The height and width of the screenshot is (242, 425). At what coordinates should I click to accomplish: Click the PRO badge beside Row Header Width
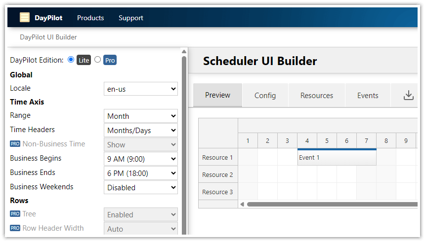[x=15, y=228]
